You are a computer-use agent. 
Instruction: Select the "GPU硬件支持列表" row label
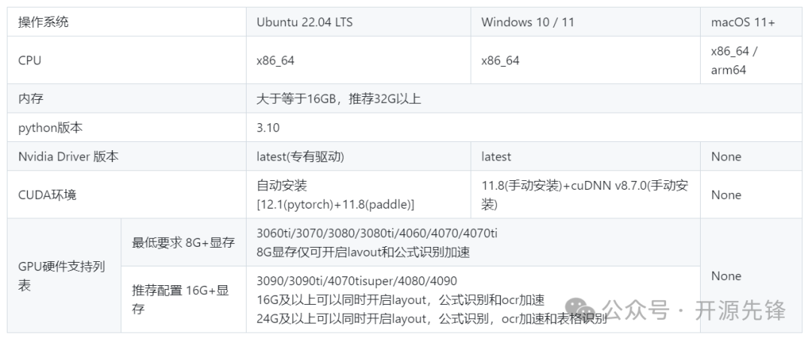click(61, 276)
